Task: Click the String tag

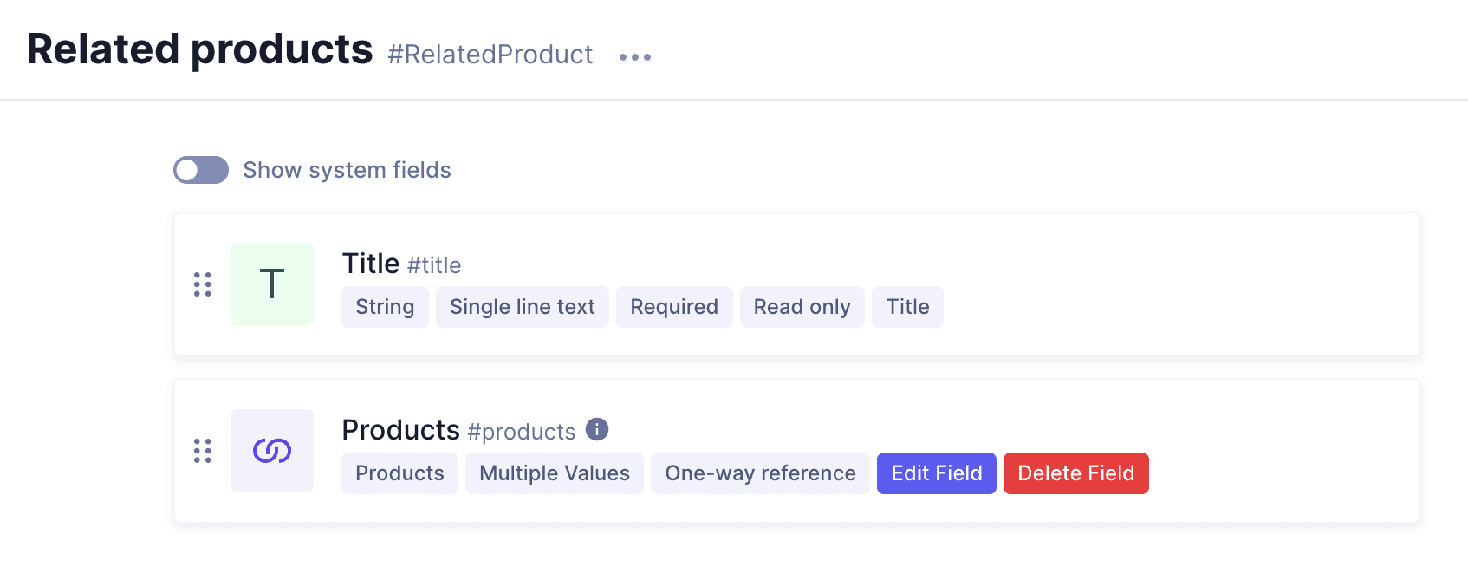Action: [385, 307]
